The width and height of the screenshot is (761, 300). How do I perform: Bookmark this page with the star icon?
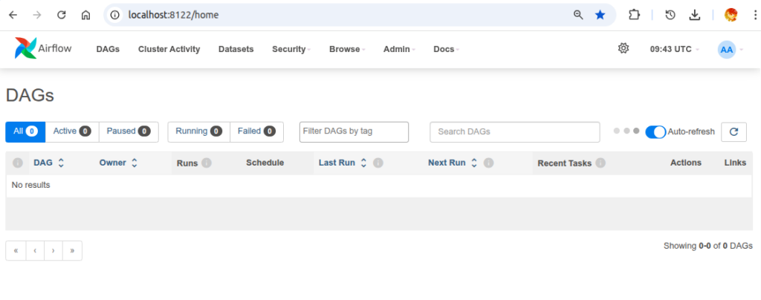pos(600,15)
